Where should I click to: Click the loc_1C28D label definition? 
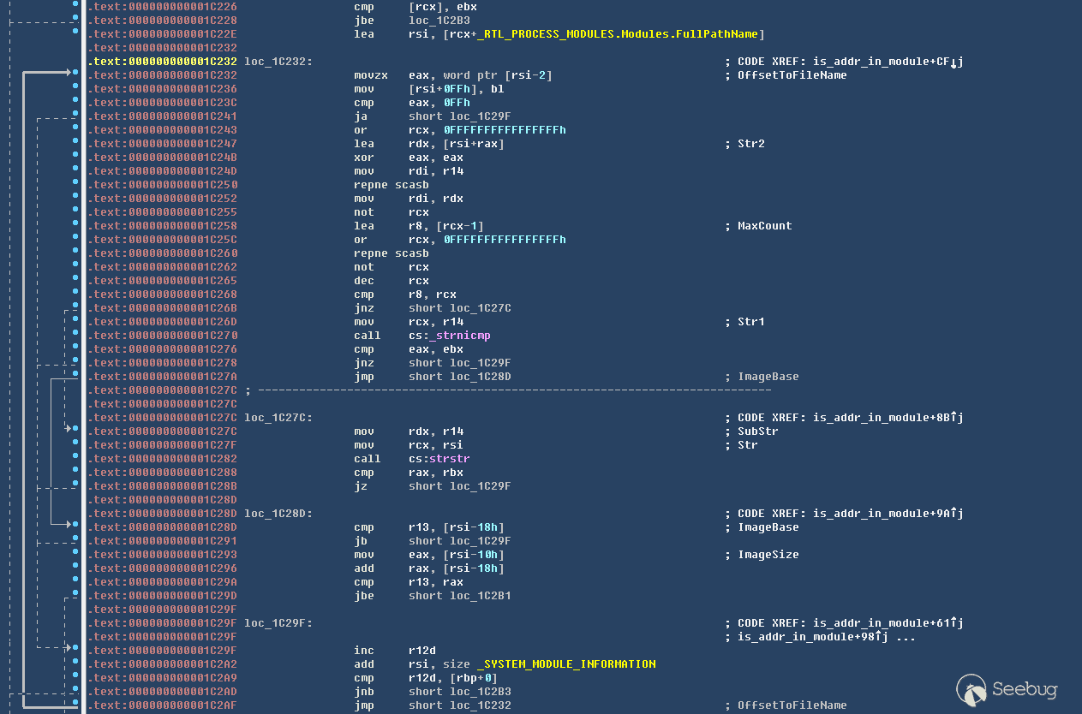[x=278, y=514]
